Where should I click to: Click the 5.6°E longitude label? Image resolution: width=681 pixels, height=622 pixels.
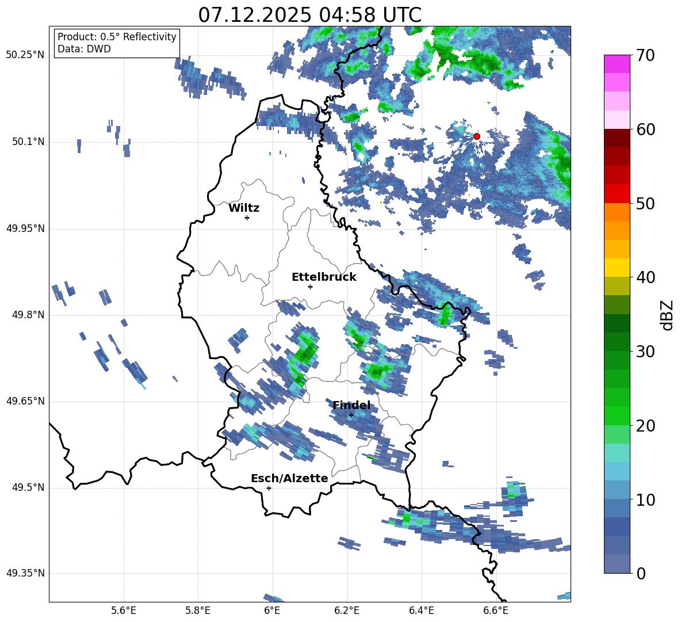pyautogui.click(x=124, y=610)
